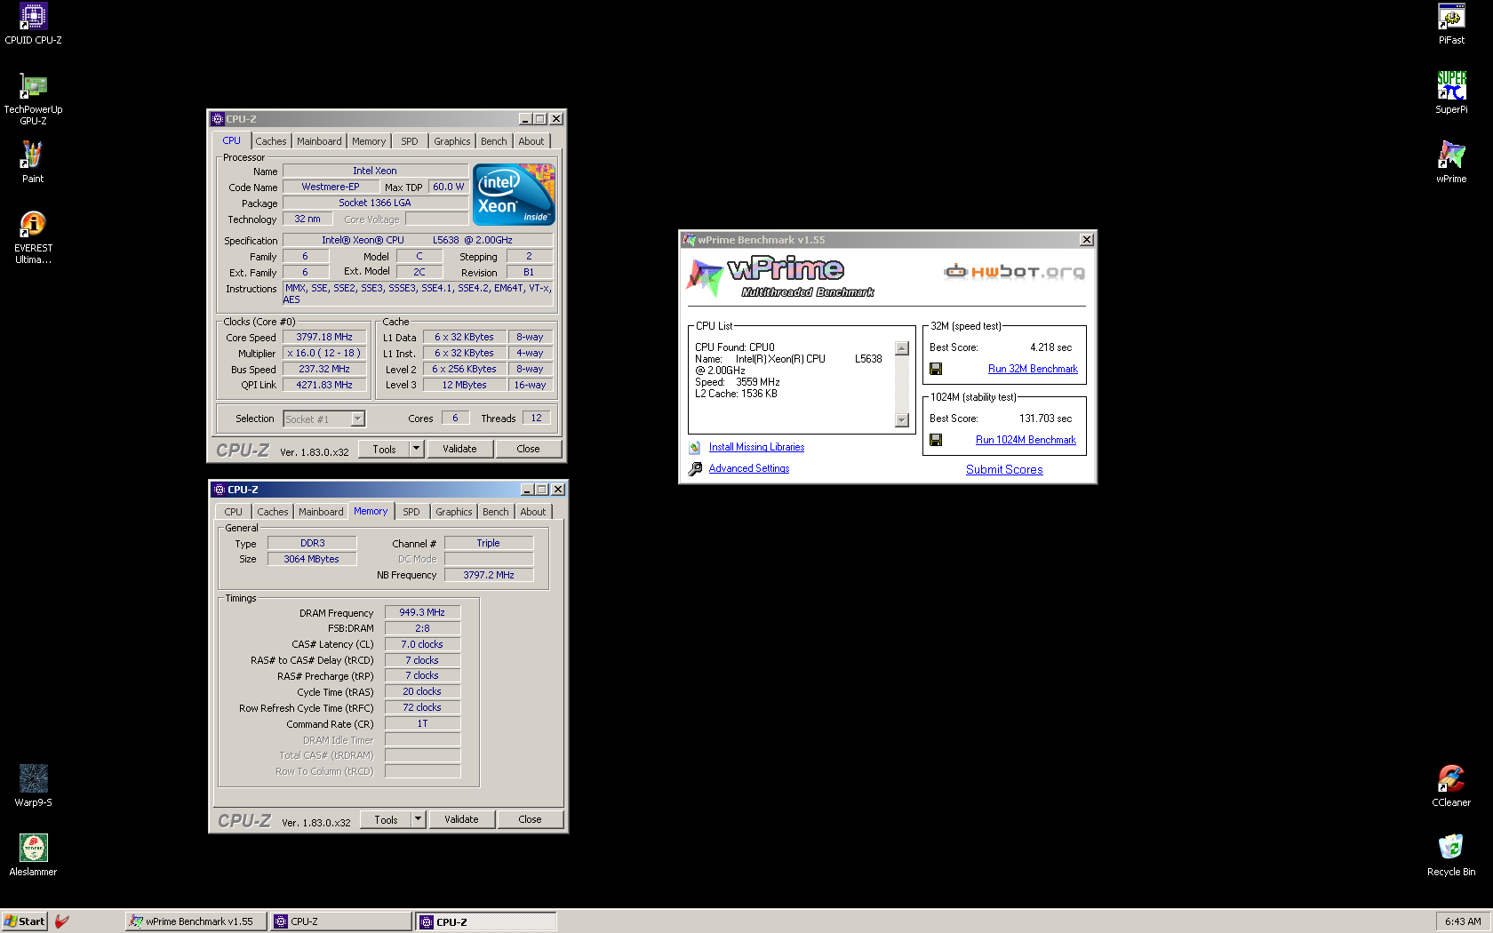Click Run 32M Benchmark link
The image size is (1493, 933).
coord(1033,369)
